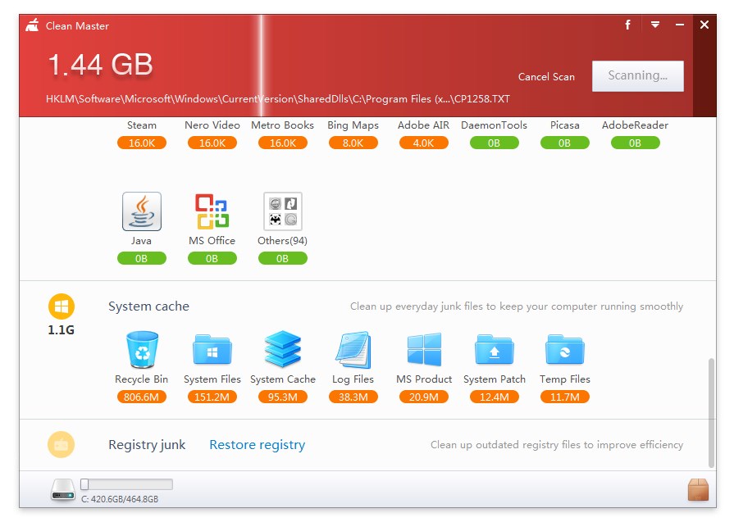The width and height of the screenshot is (734, 522).
Task: Click the System Files 151.2M badge
Action: (212, 397)
